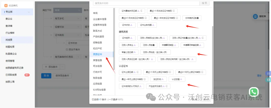Click the purple badge icon on 认证依据 tag
This screenshot has height=108, width=271.
(x=181, y=79)
